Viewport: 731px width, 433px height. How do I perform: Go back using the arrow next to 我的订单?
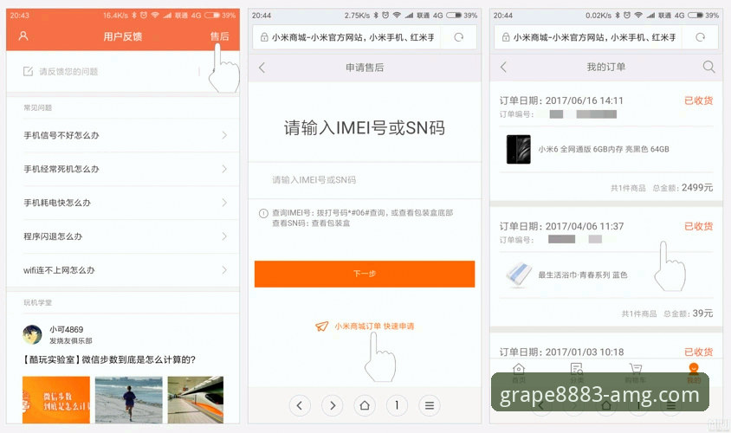503,68
